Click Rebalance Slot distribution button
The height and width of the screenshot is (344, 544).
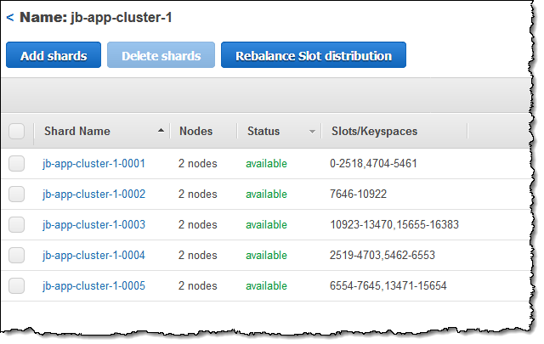point(314,55)
